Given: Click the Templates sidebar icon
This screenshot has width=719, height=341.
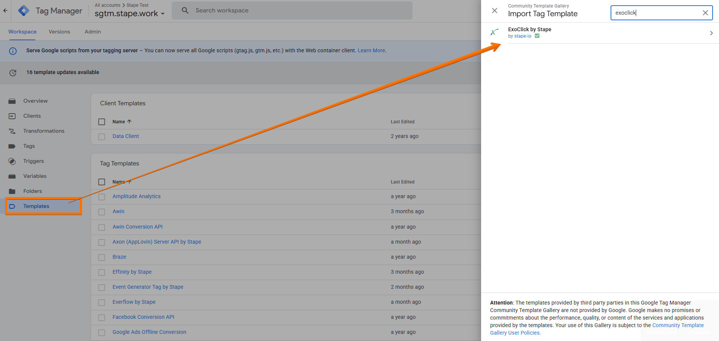Looking at the screenshot, I should coord(12,206).
